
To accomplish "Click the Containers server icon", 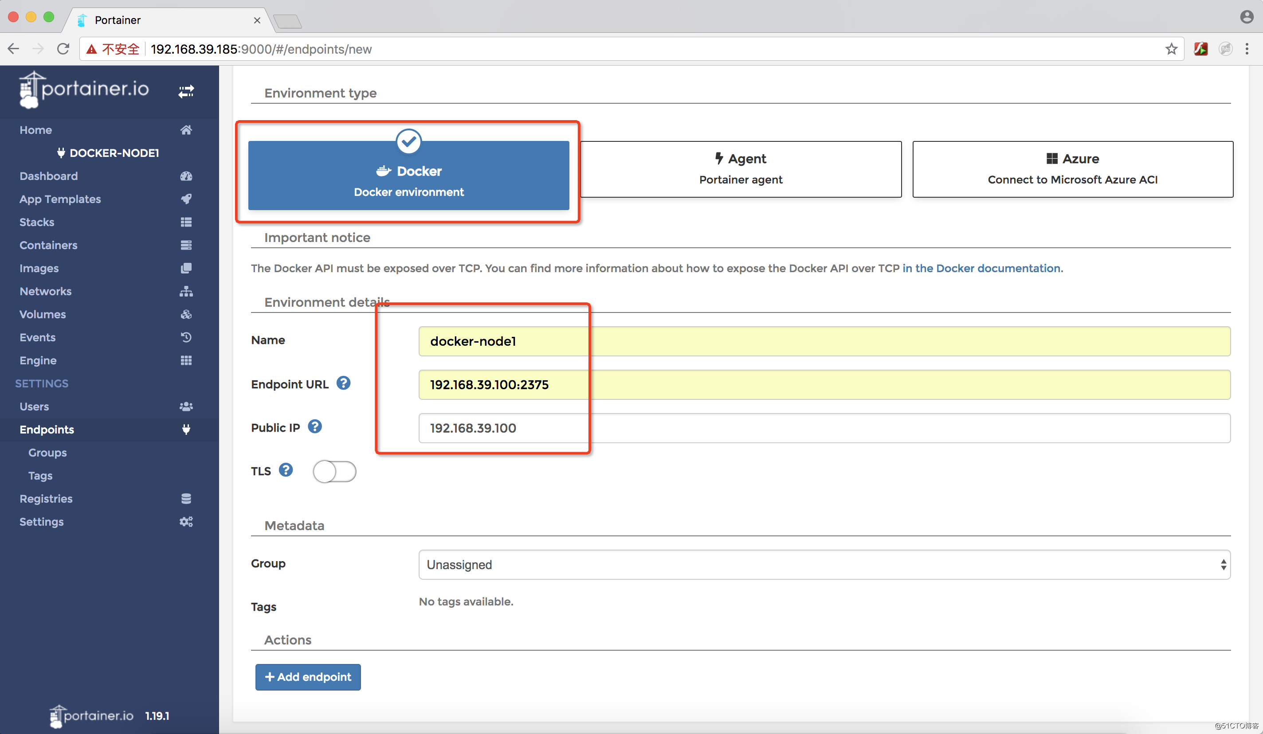I will (x=186, y=245).
